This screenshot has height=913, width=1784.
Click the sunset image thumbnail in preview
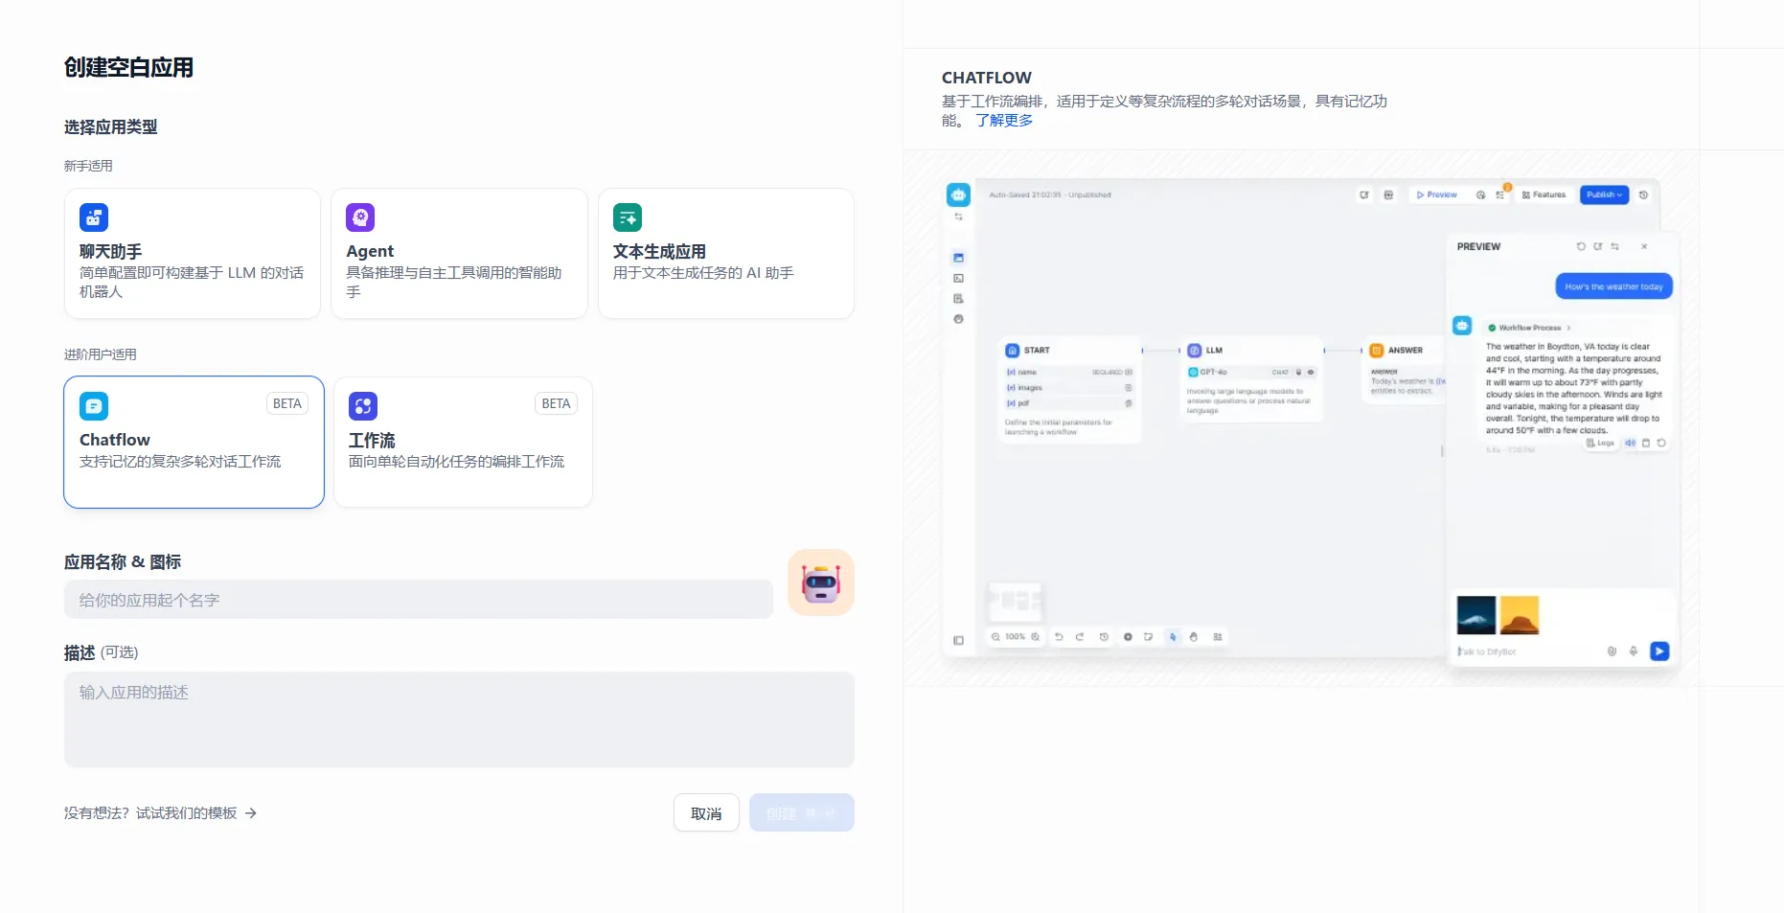(x=1519, y=615)
